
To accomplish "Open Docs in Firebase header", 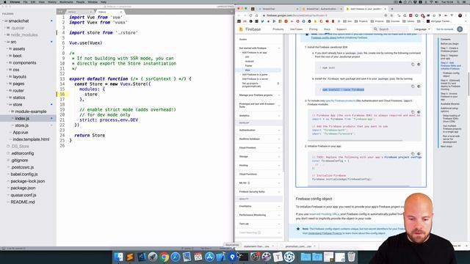I will [x=327, y=29].
